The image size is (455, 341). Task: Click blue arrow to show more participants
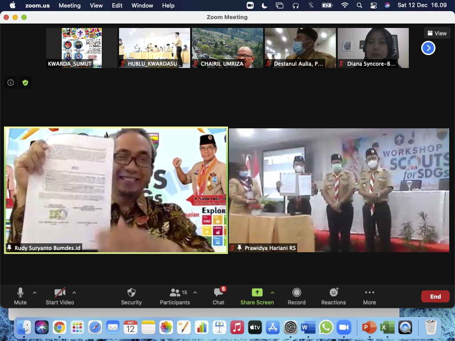(x=428, y=48)
